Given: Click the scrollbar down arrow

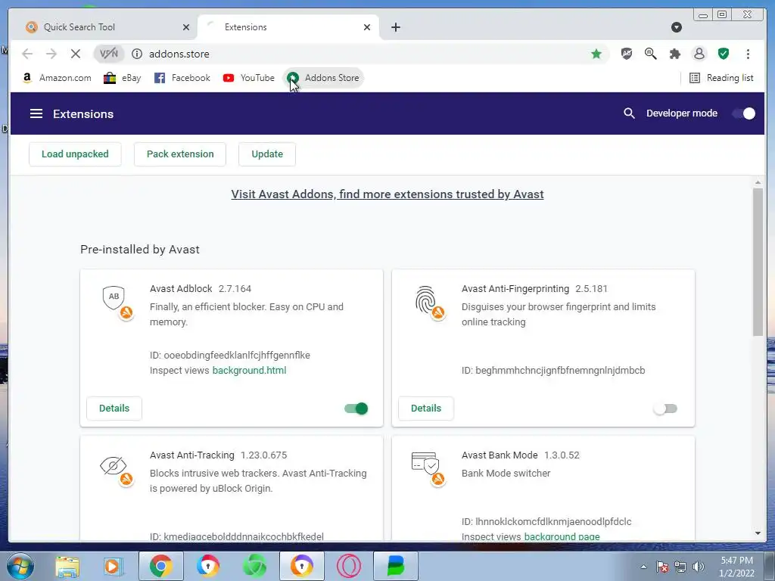Looking at the screenshot, I should [x=758, y=533].
